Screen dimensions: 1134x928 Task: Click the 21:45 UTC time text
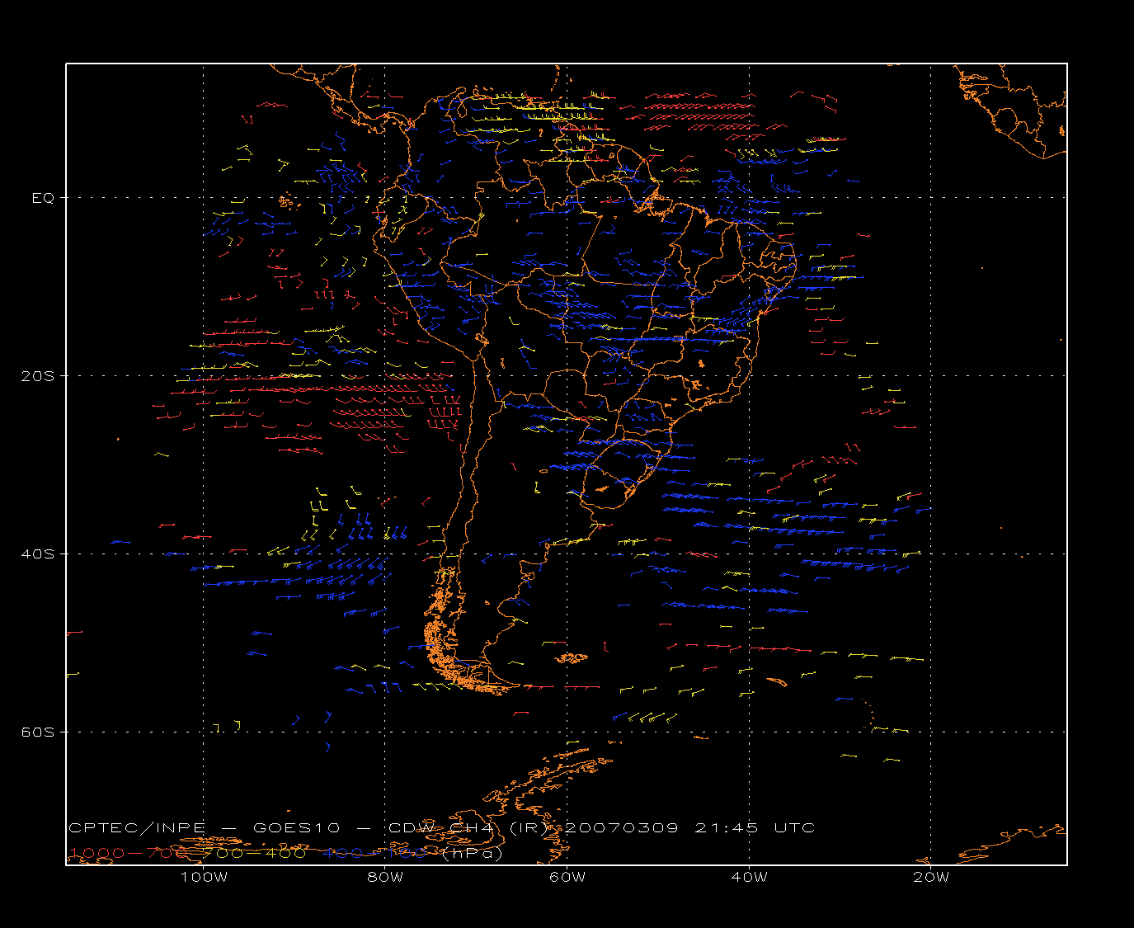(755, 828)
